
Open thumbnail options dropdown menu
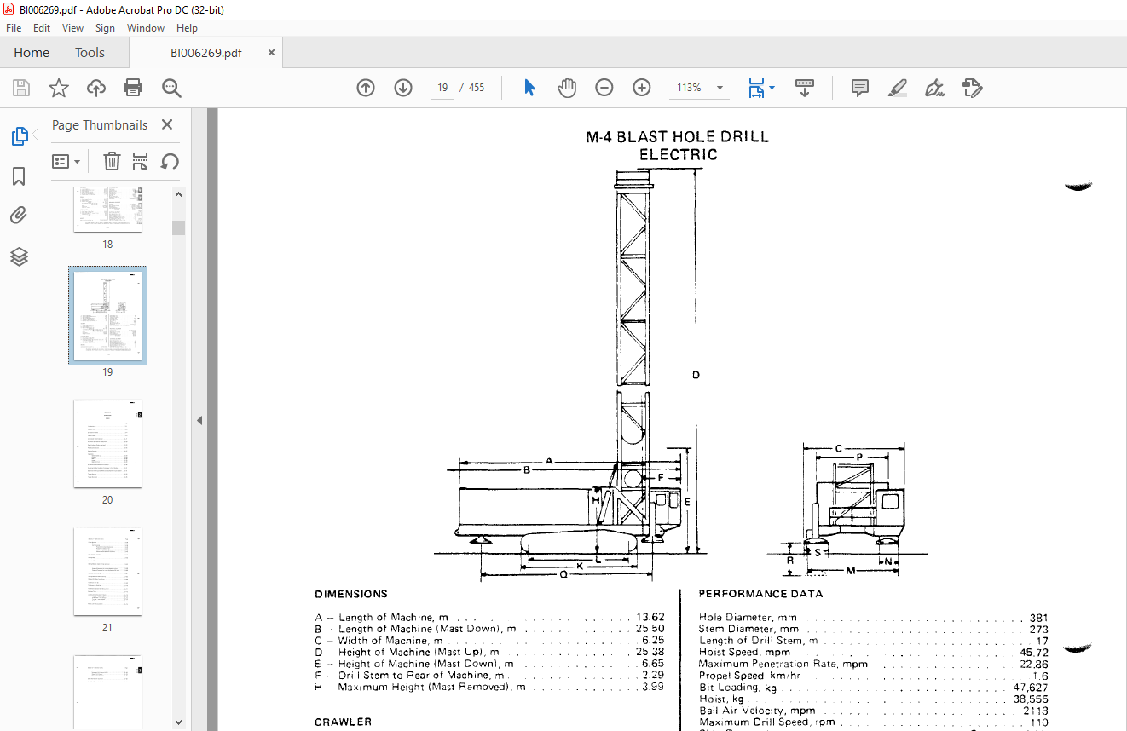66,161
